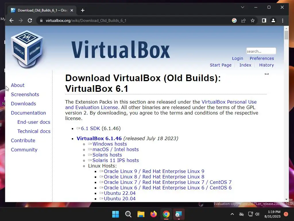Open Documentation in sidebar
This screenshot has width=294, height=221.
[x=28, y=113]
